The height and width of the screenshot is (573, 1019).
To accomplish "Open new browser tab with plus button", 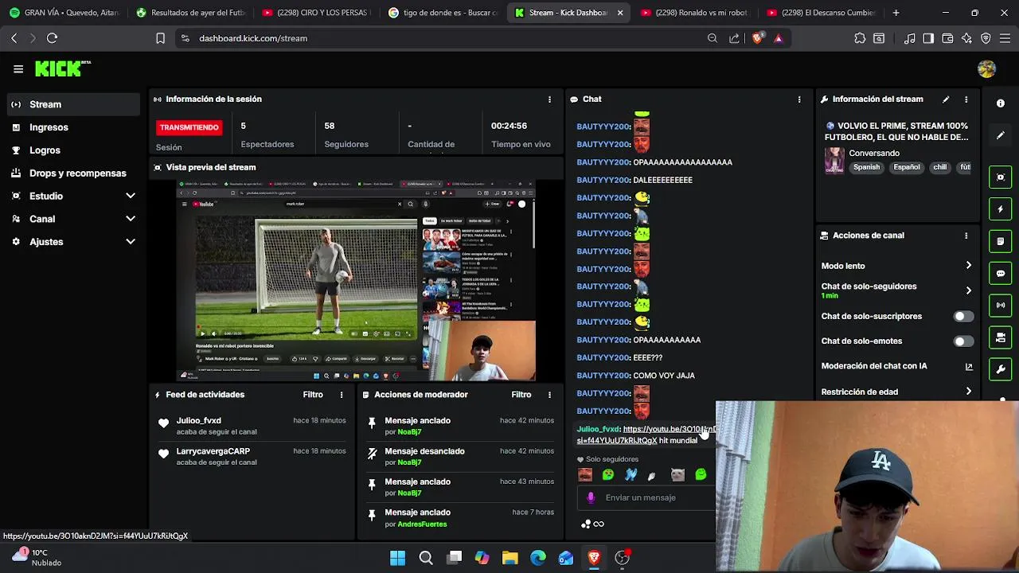I will pyautogui.click(x=896, y=13).
